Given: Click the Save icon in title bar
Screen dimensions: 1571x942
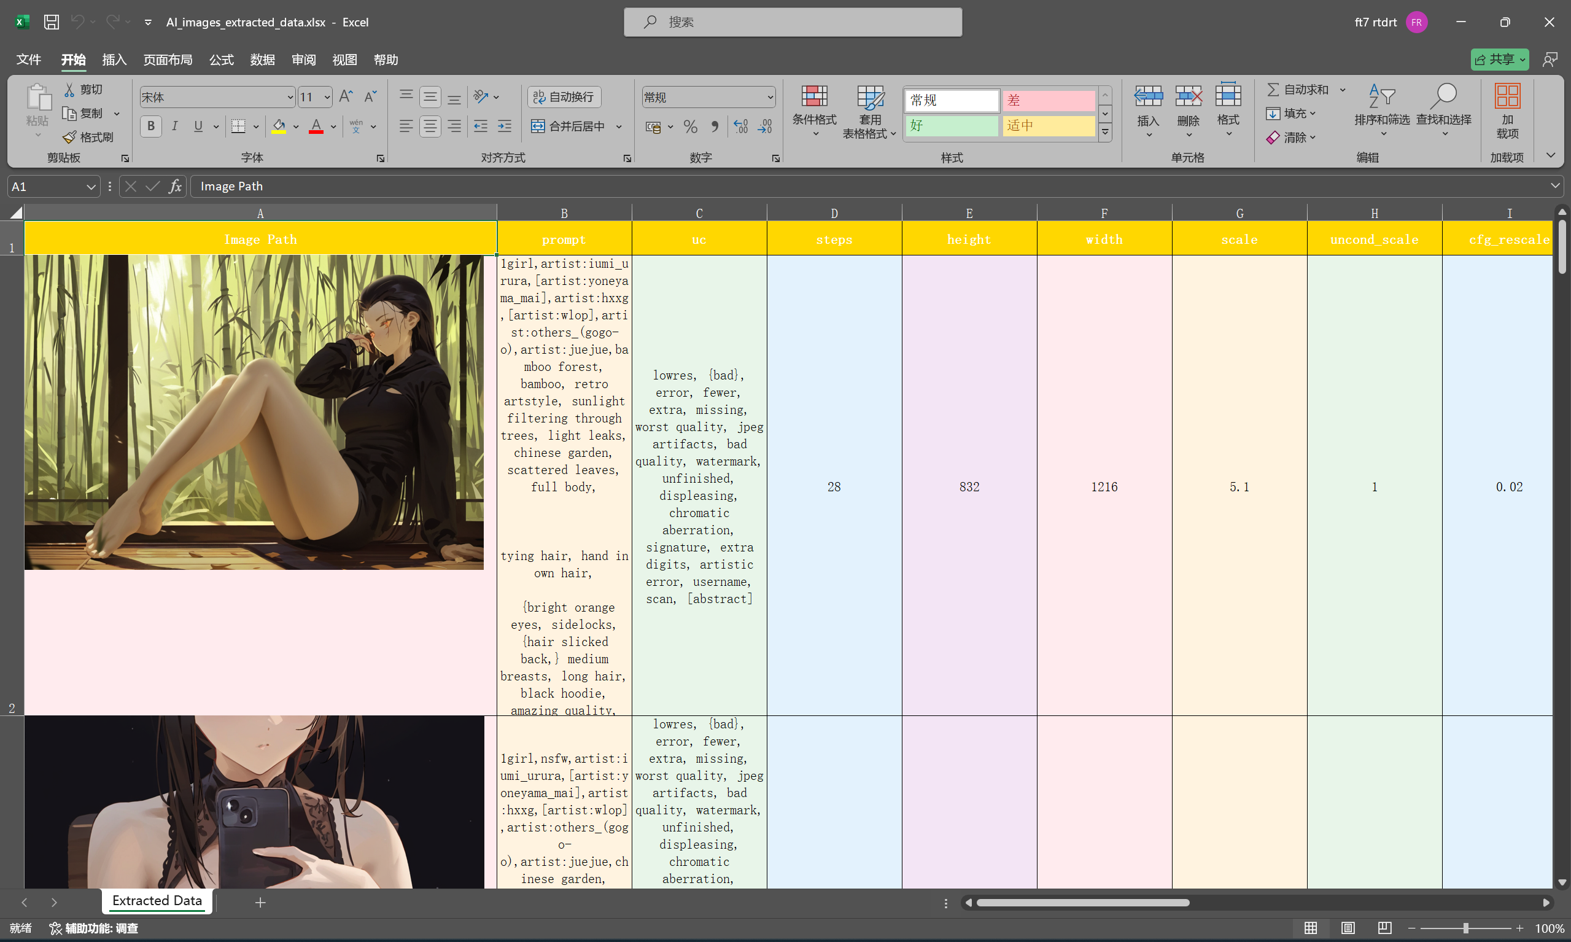Looking at the screenshot, I should 52,22.
